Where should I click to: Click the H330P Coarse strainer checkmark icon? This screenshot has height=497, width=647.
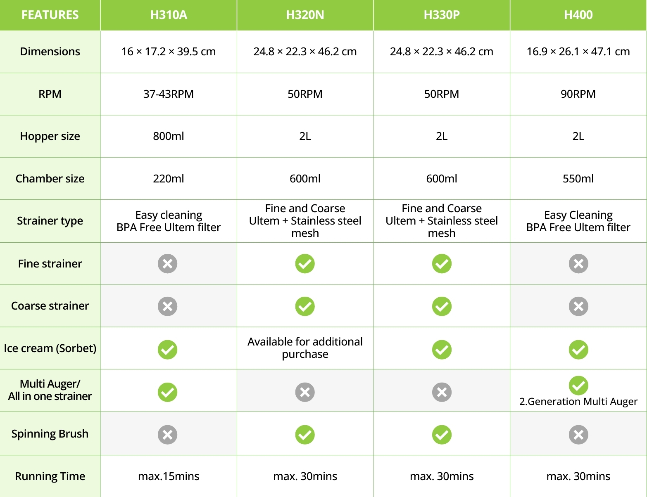click(x=442, y=306)
